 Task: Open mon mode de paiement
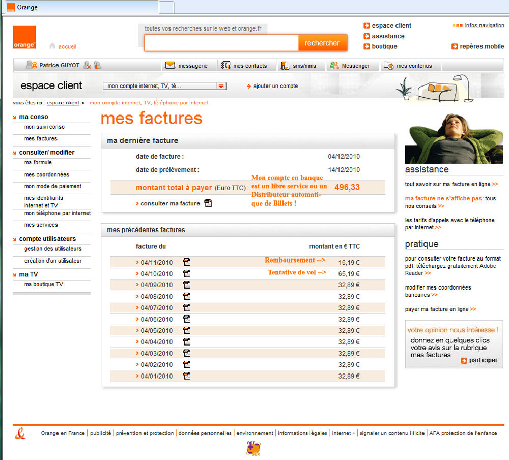pos(53,186)
